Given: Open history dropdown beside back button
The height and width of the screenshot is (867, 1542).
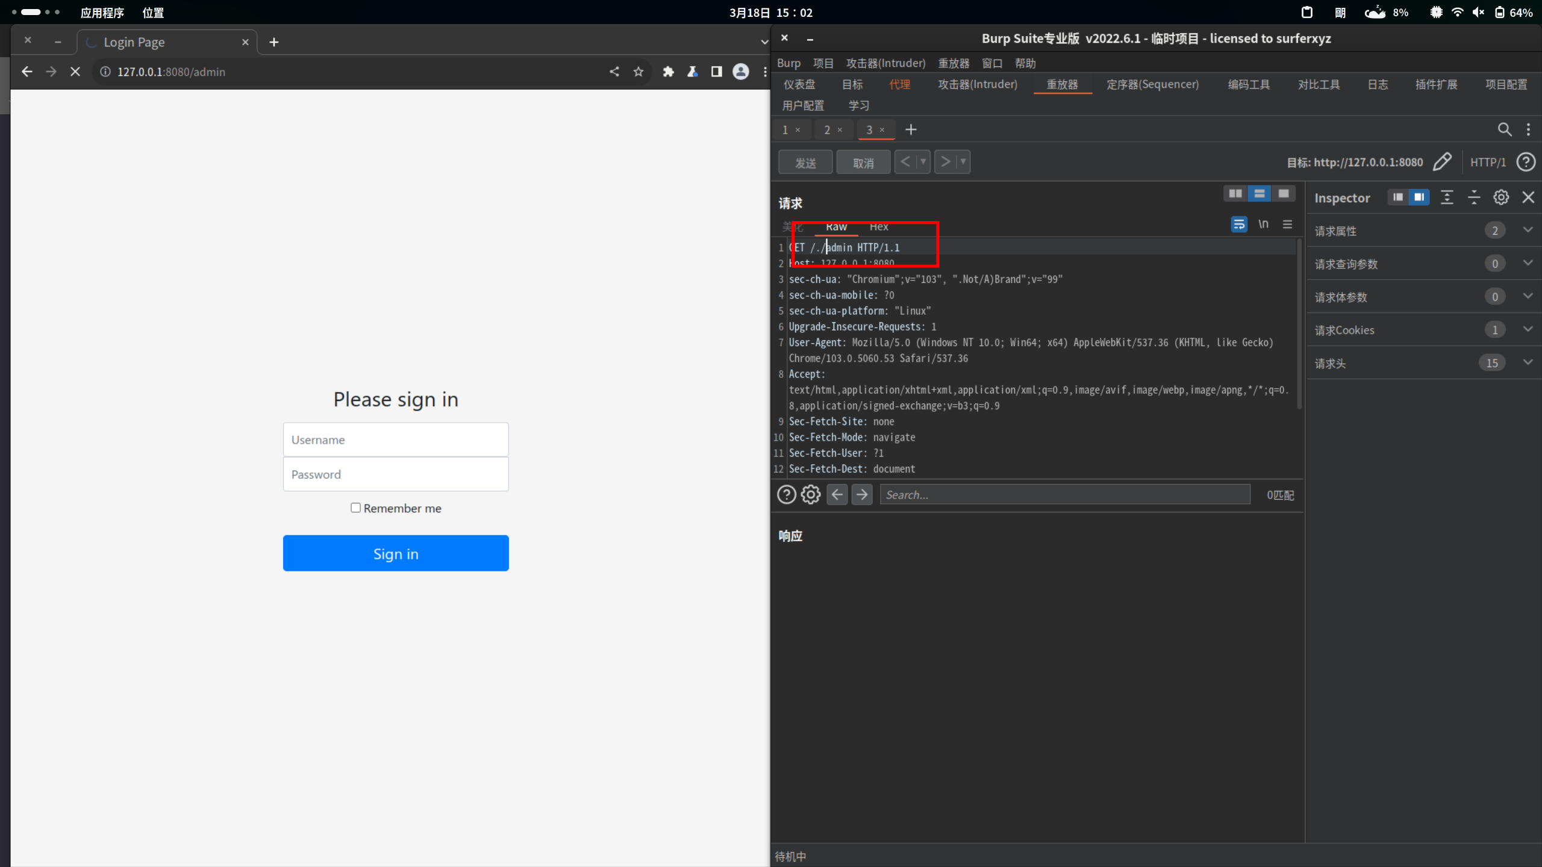Looking at the screenshot, I should (923, 162).
